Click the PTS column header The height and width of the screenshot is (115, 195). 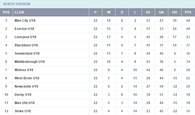tap(188, 12)
